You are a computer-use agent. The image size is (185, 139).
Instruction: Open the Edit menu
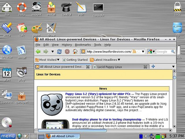[46, 45]
